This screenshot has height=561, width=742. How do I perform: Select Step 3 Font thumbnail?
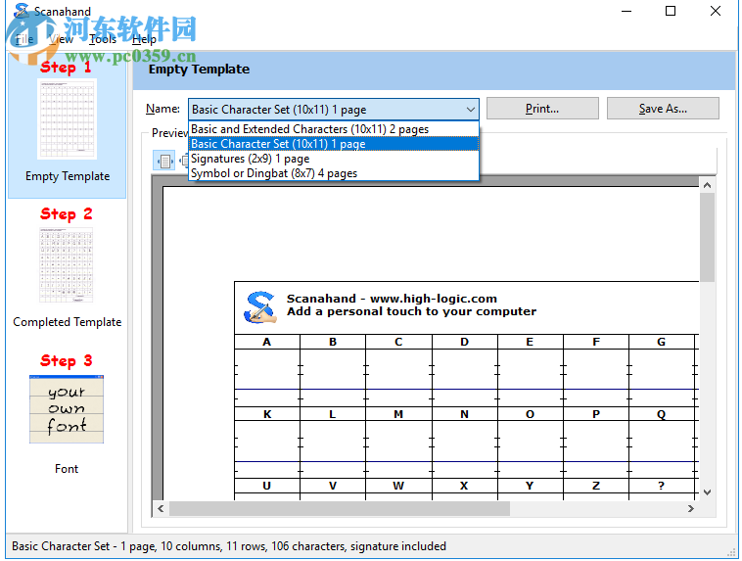tap(67, 409)
